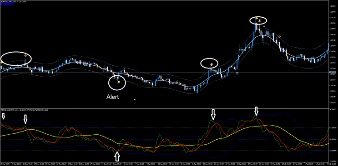This screenshot has width=338, height=166.
Task: Select the yellow signal arrow above the 19 Jan candle
Action: (x=212, y=64)
